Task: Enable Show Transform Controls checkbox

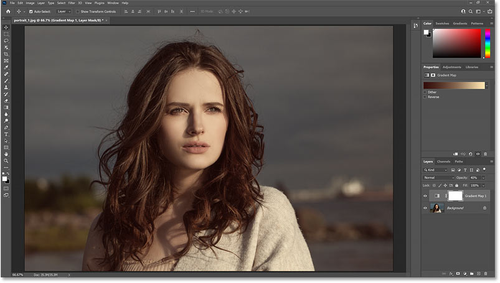Action: pos(77,11)
